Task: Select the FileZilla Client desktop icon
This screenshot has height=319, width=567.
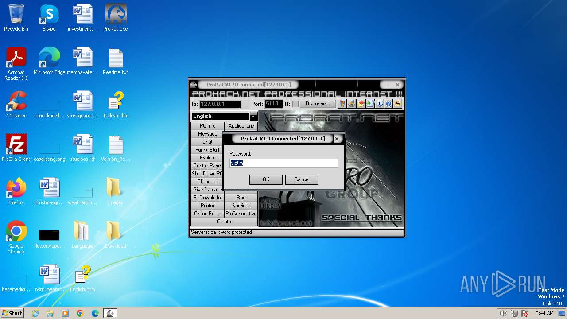Action: [x=16, y=148]
